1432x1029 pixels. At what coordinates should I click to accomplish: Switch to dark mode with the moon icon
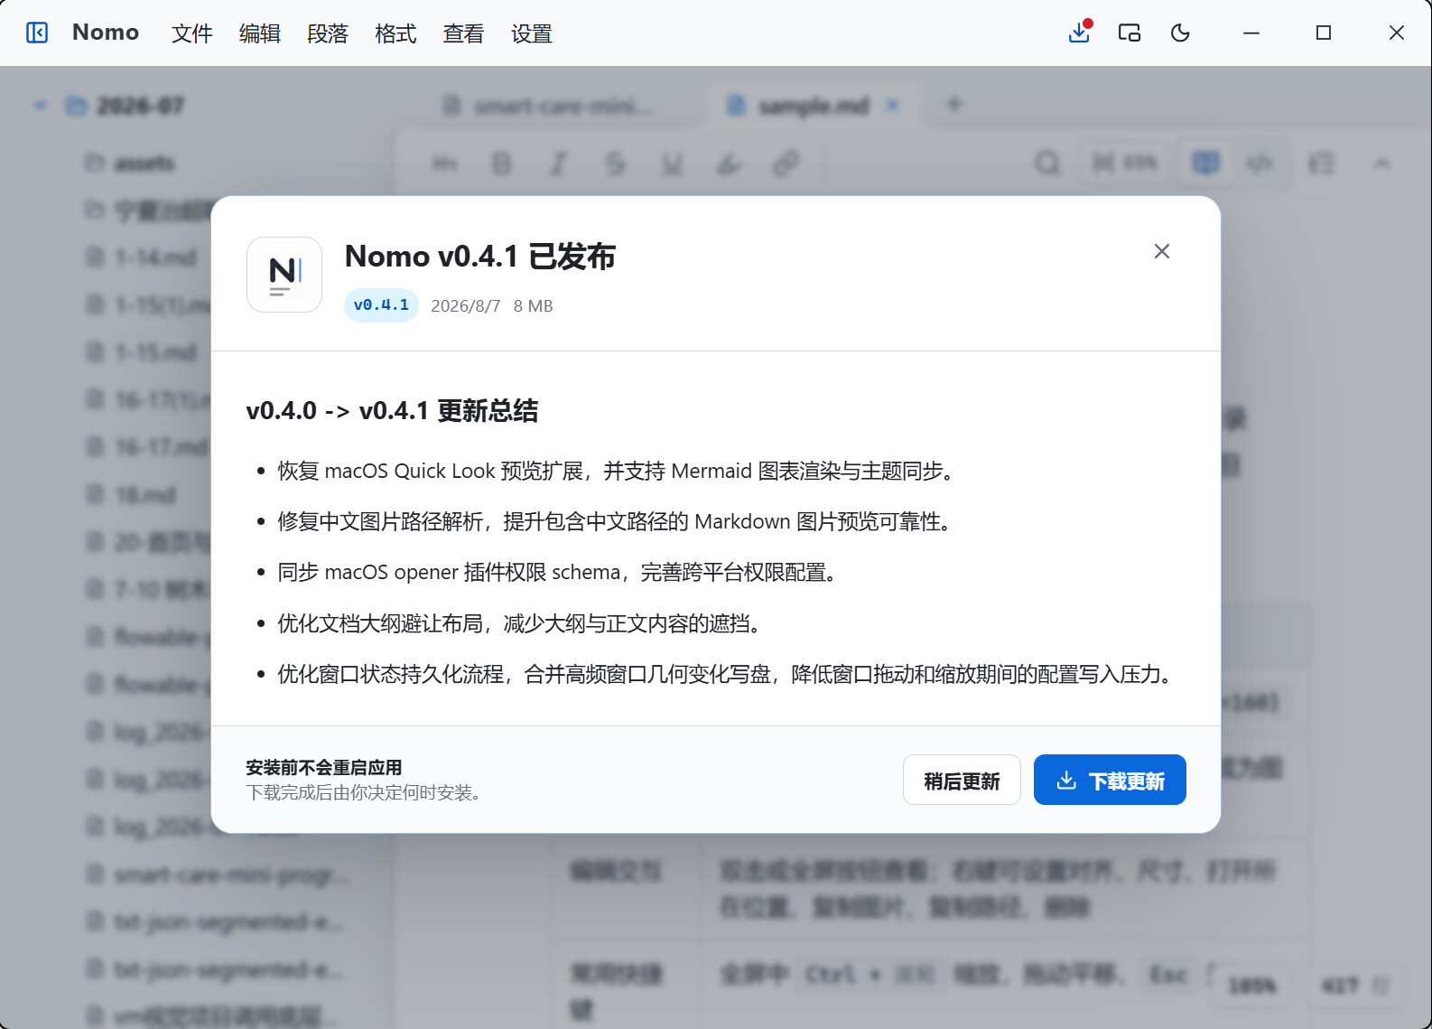(1180, 33)
